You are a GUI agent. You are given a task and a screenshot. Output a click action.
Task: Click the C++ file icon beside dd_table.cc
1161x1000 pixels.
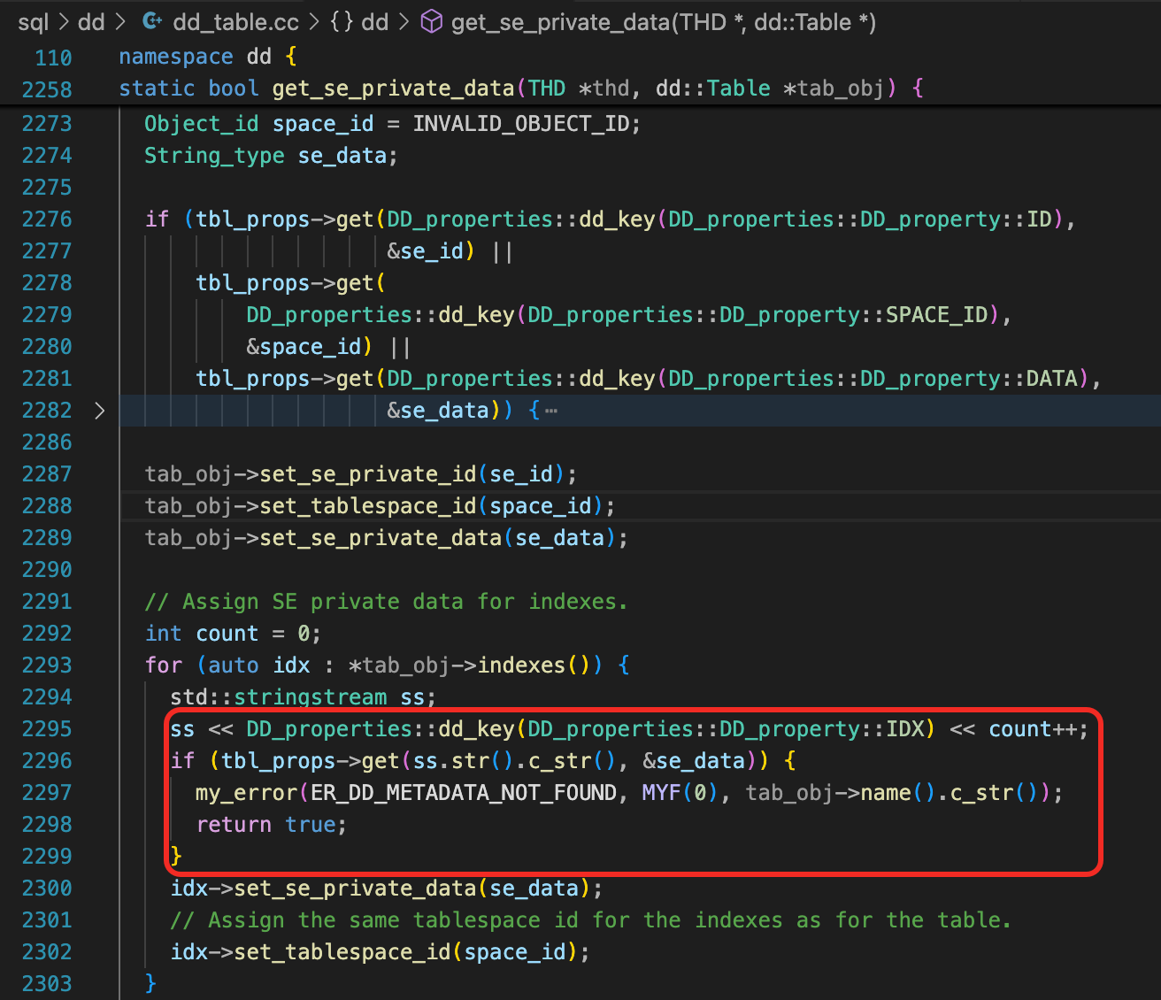152,22
